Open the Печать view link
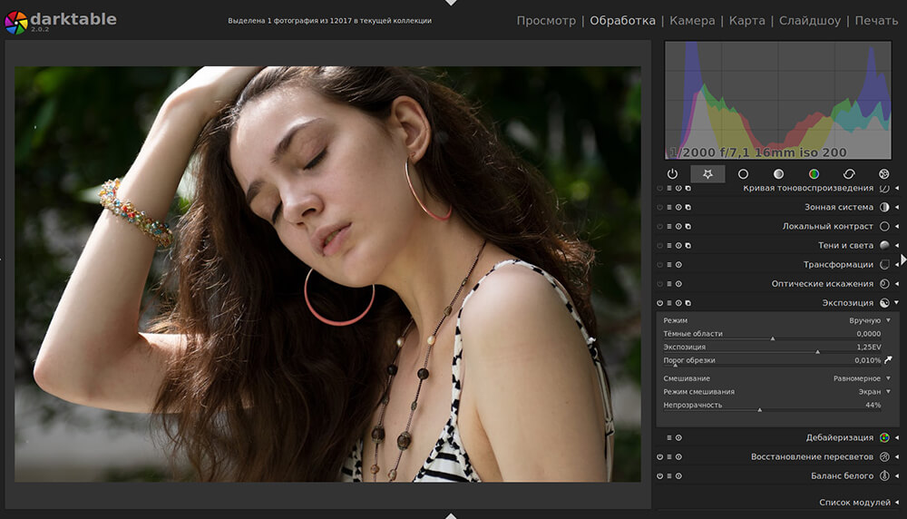 875,20
